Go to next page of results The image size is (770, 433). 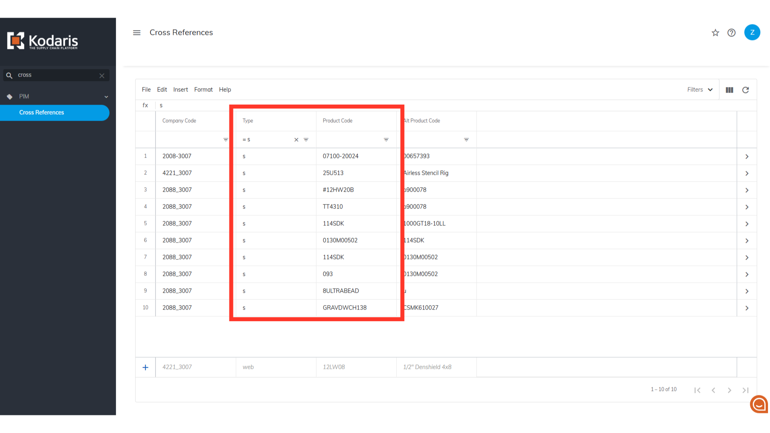click(x=729, y=390)
